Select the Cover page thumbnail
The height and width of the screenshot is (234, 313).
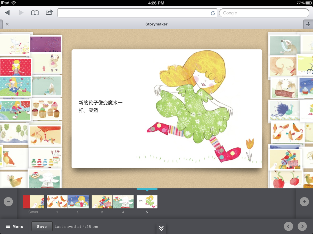coord(33,202)
